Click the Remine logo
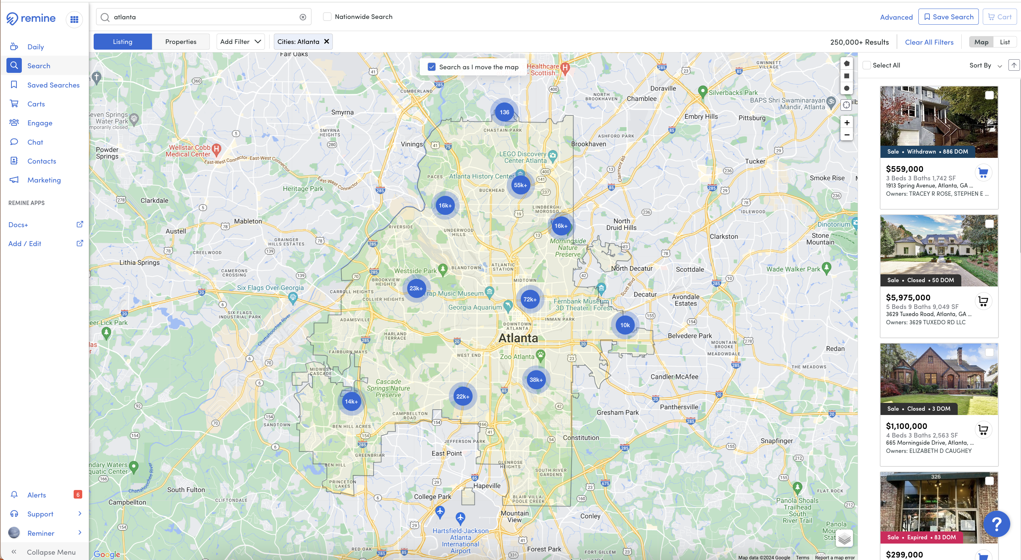The height and width of the screenshot is (560, 1021). (31, 18)
